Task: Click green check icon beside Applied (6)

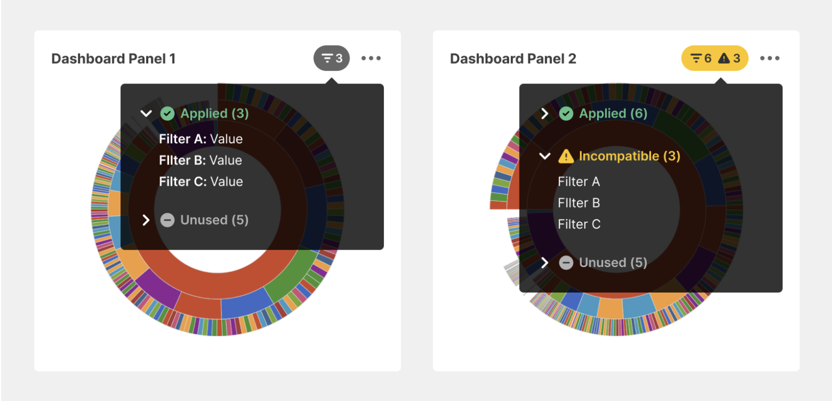Action: coord(566,113)
